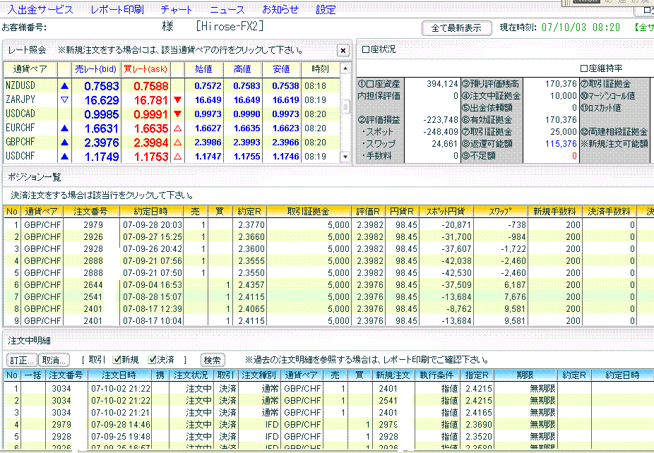This screenshot has height=453, width=654.
Task: Select the USDCHF rate row
Action: pos(172,157)
